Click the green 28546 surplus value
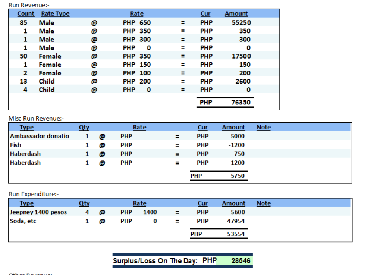 coord(240,260)
